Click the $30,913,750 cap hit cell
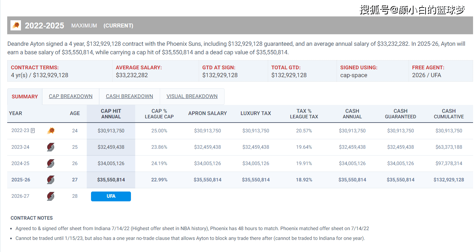Screen dimensions: 476x252 (111, 131)
